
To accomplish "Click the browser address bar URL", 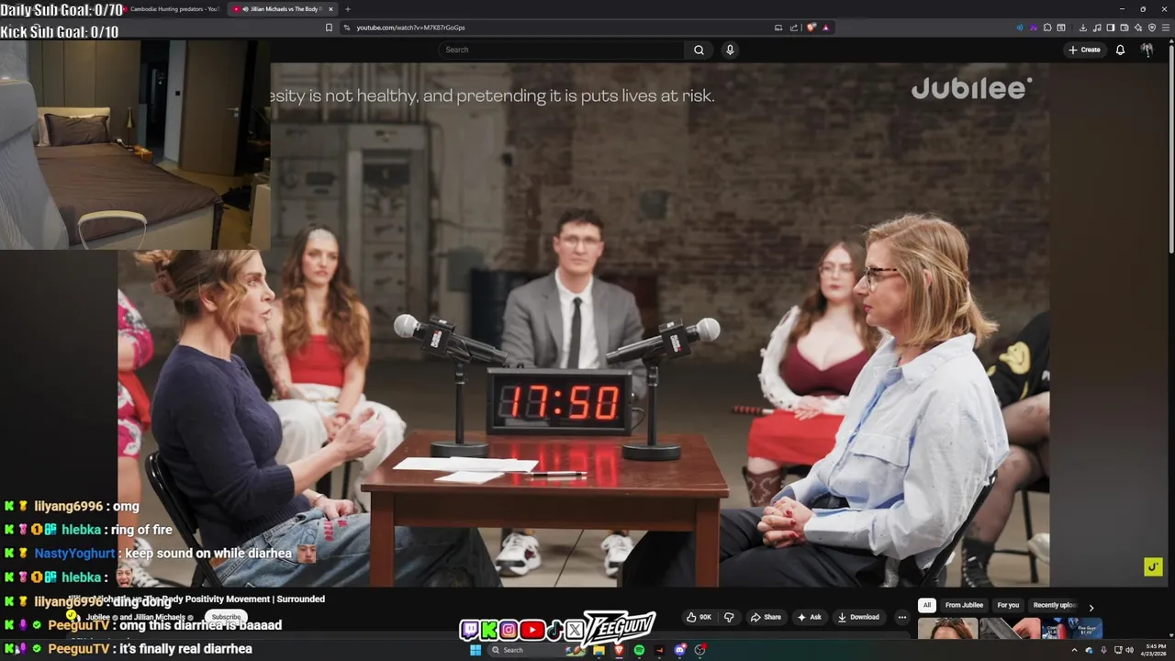I will [410, 28].
